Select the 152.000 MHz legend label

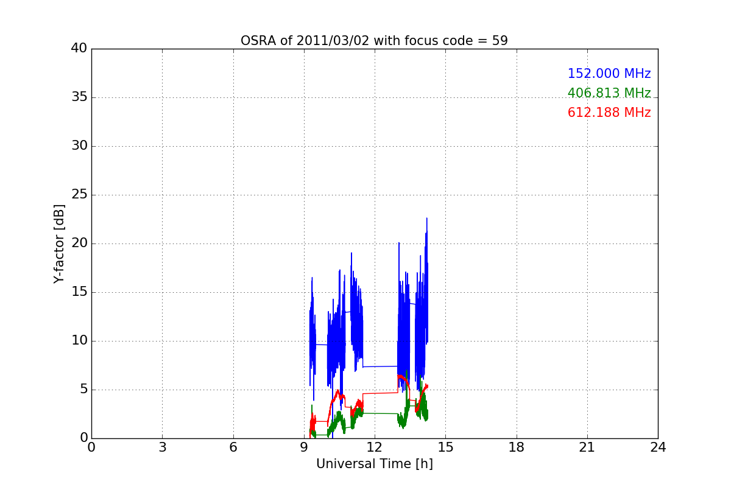[609, 74]
